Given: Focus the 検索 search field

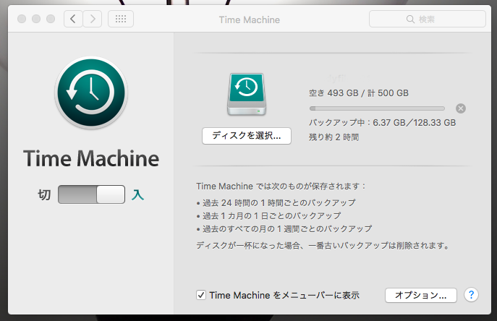Looking at the screenshot, I should click(428, 19).
